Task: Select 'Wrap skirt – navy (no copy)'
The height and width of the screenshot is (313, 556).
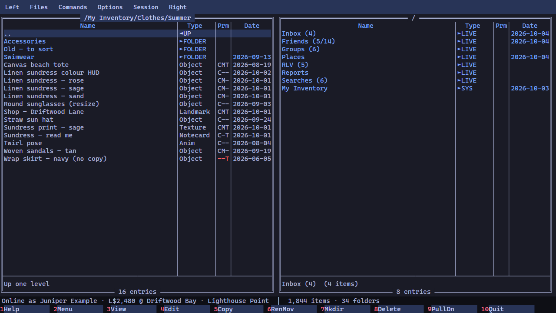Action: pyautogui.click(x=137, y=159)
